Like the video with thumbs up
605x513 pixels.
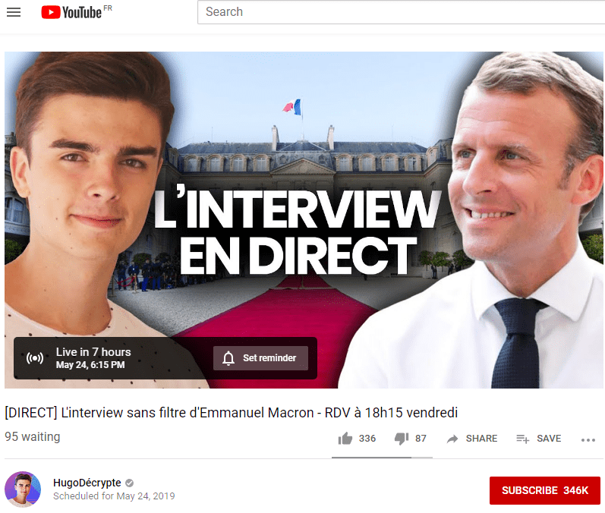point(345,439)
